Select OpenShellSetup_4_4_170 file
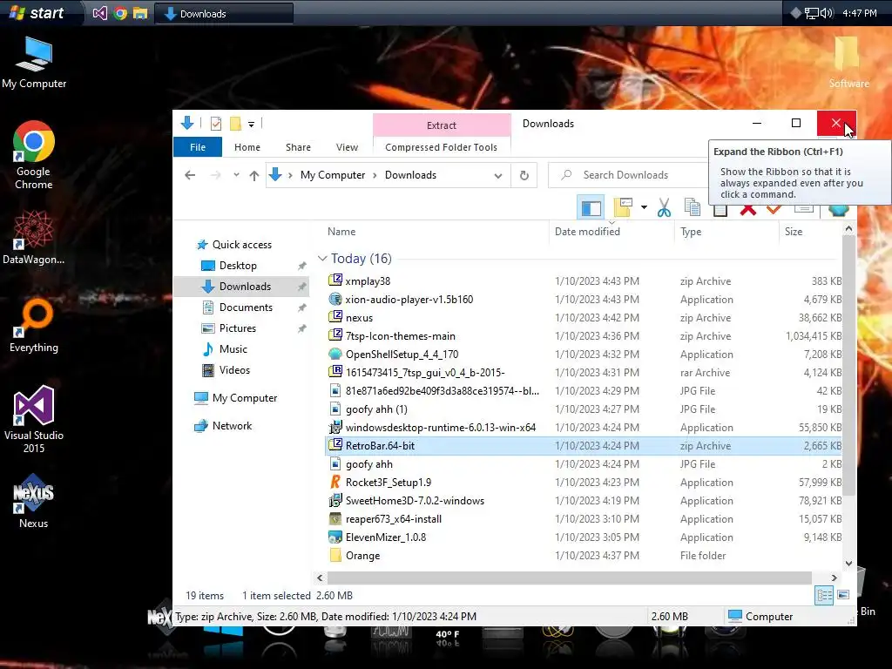Image resolution: width=892 pixels, height=669 pixels. pyautogui.click(x=402, y=355)
